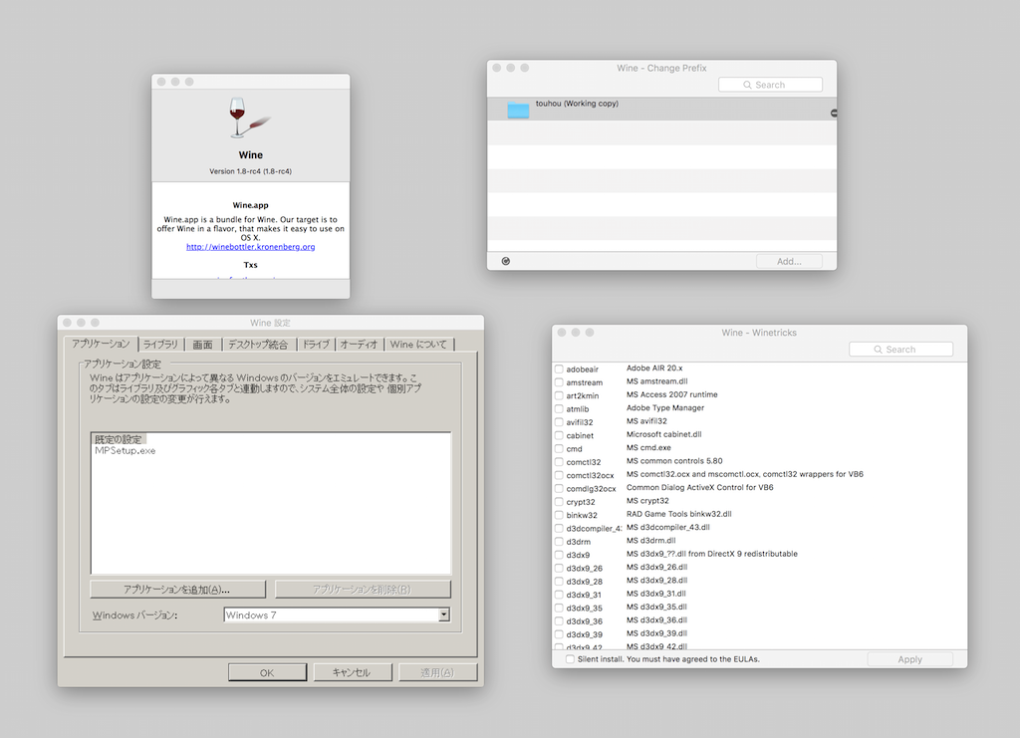This screenshot has width=1020, height=738.
Task: Check the d3drm checkbox
Action: pyautogui.click(x=559, y=541)
